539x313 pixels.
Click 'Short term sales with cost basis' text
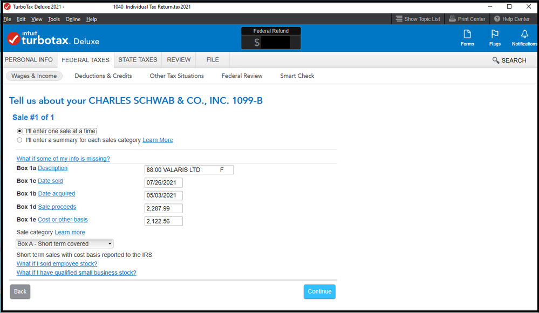point(84,255)
